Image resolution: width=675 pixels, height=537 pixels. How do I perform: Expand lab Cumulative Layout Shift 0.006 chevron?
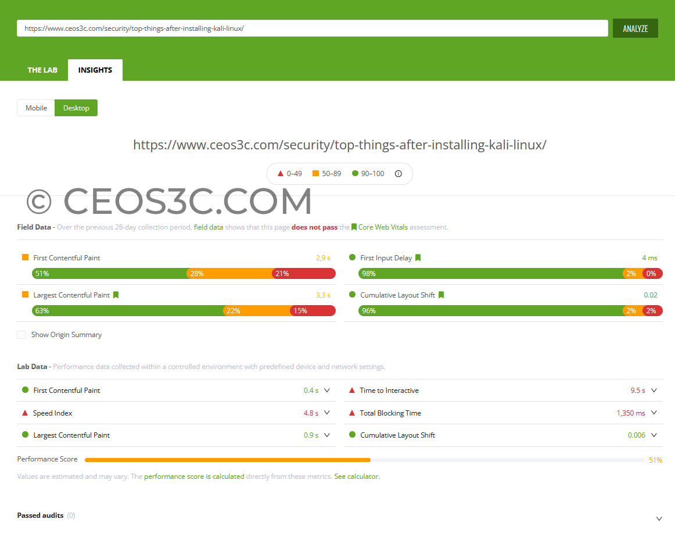click(x=654, y=435)
